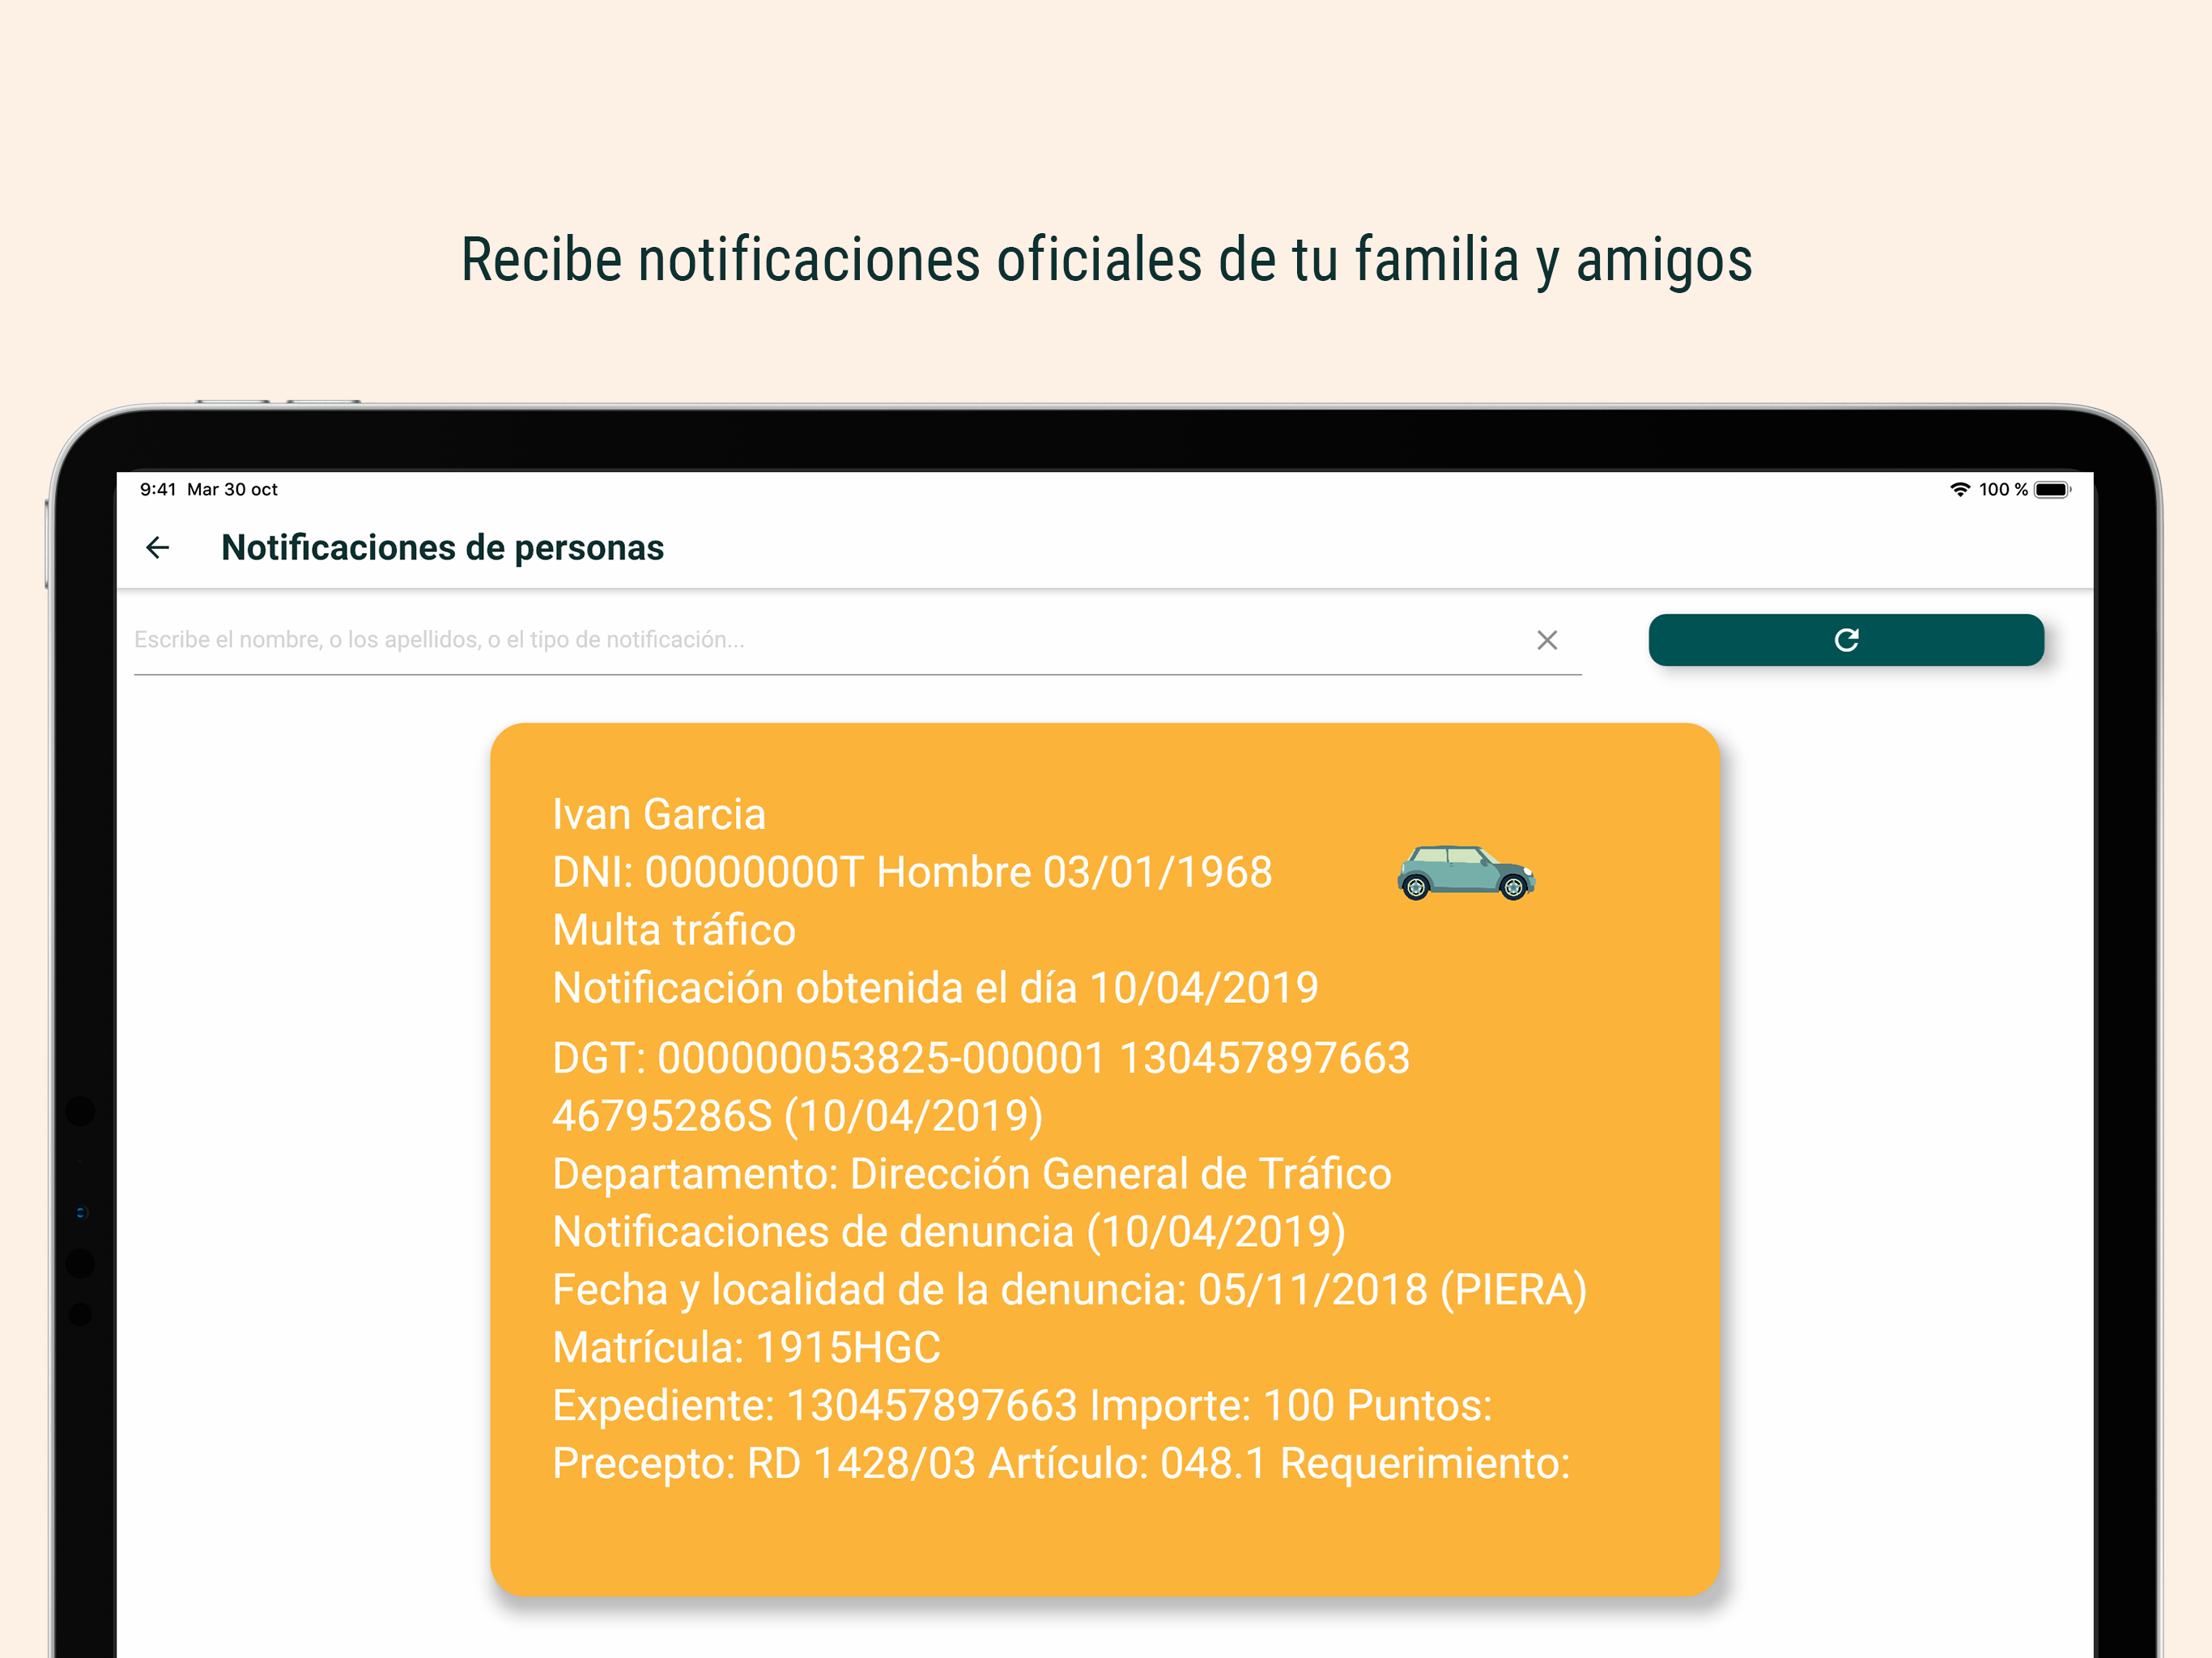
Task: Tap the car icon on the notification card
Action: (x=1466, y=872)
